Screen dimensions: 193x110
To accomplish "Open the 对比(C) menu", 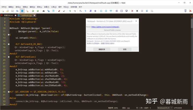I will (x=66, y=7).
